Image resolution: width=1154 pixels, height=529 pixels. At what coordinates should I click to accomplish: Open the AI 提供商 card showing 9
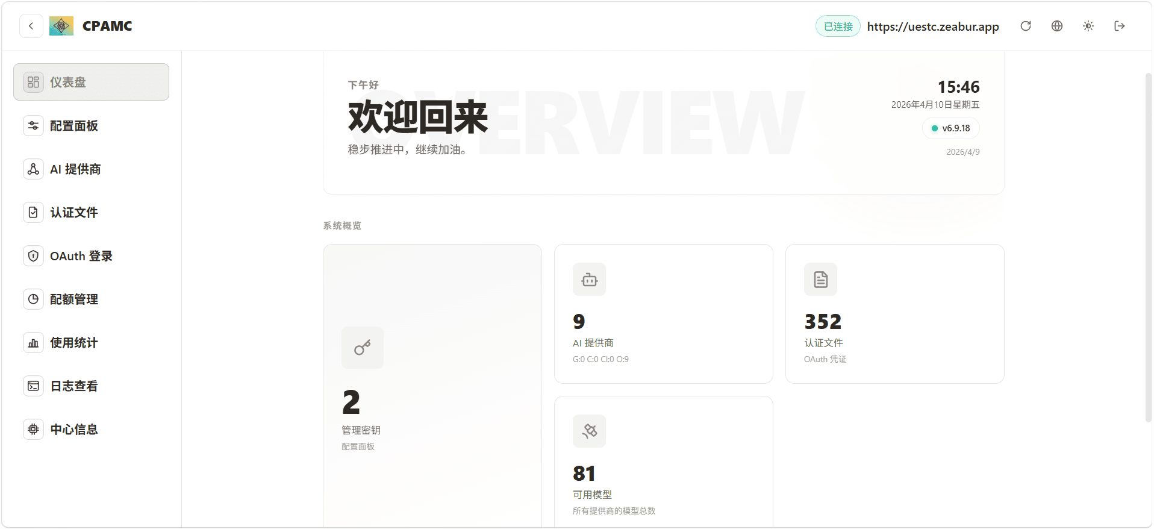[x=664, y=314]
